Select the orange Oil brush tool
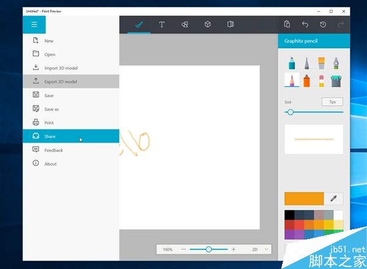The height and width of the screenshot is (269, 367). coord(321,63)
